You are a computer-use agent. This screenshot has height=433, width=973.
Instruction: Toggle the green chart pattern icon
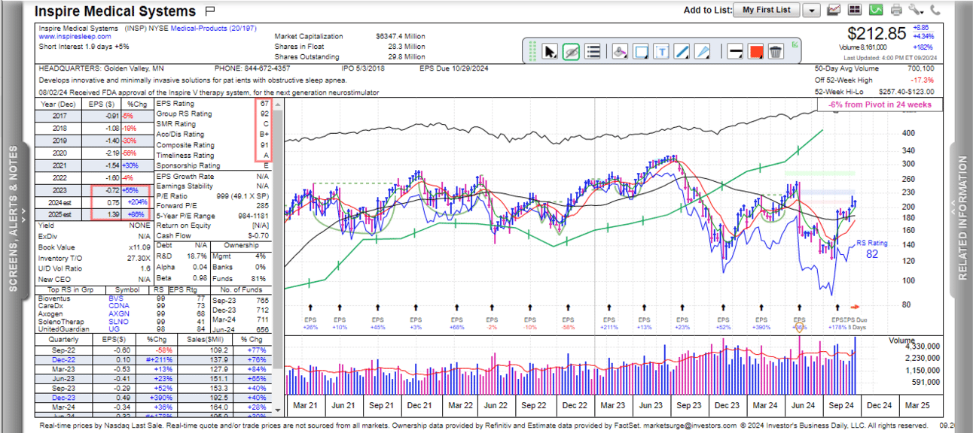[x=875, y=10]
